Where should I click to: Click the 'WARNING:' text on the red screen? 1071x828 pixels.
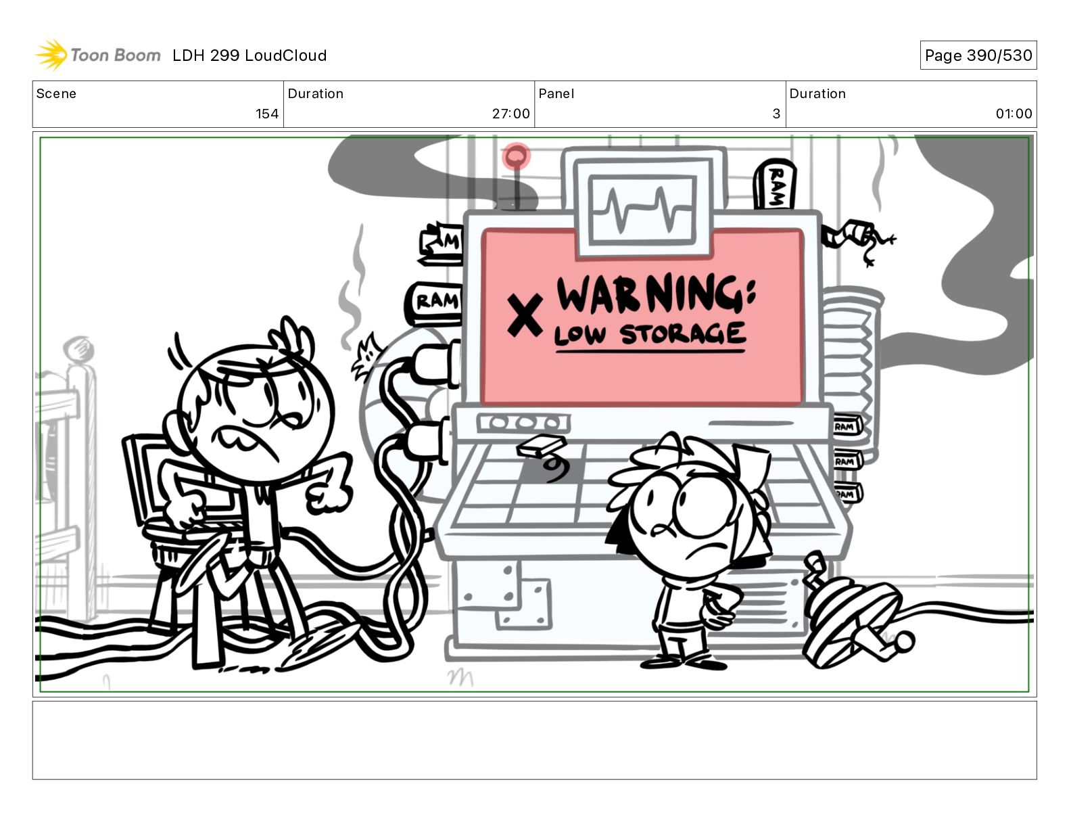pos(655,294)
